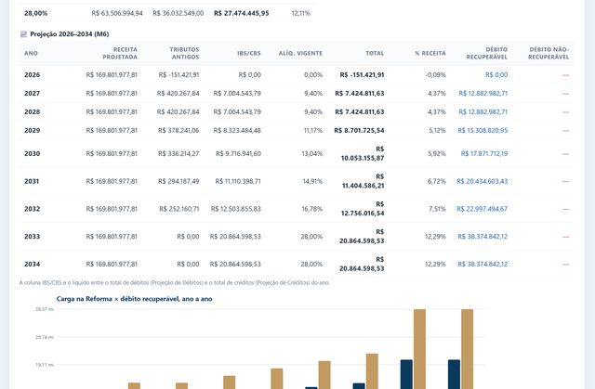Click the 7,51% receita percentage
Viewport: 595px width, 389px height.
tap(437, 209)
